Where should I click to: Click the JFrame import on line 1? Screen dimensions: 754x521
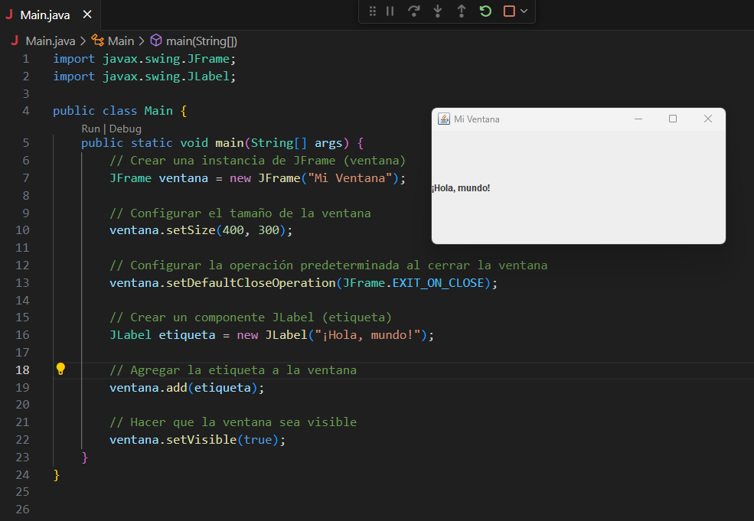[x=144, y=59]
